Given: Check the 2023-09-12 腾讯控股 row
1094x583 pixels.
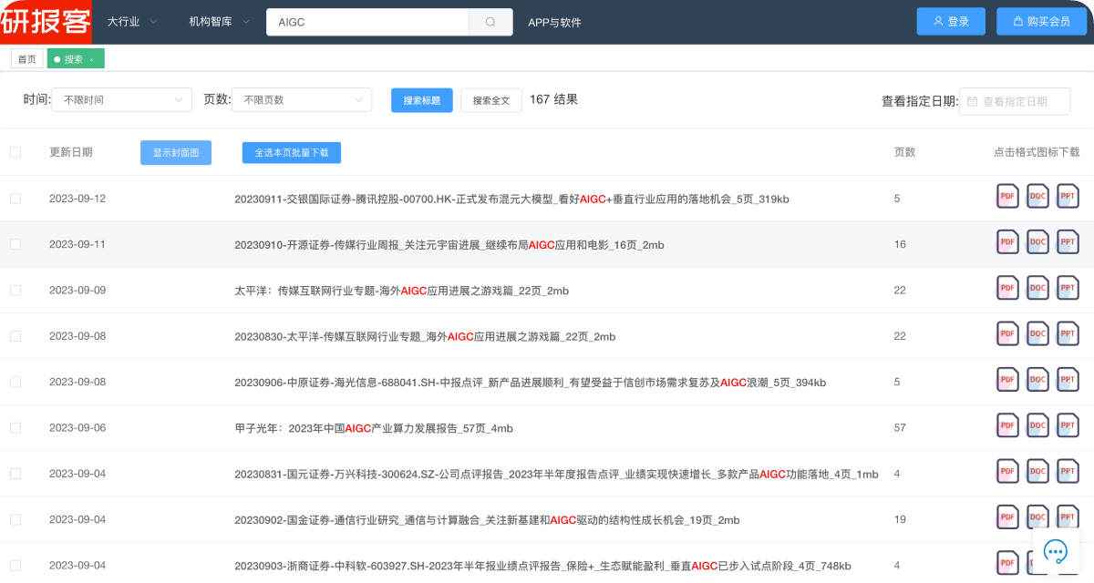Looking at the screenshot, I should point(15,199).
